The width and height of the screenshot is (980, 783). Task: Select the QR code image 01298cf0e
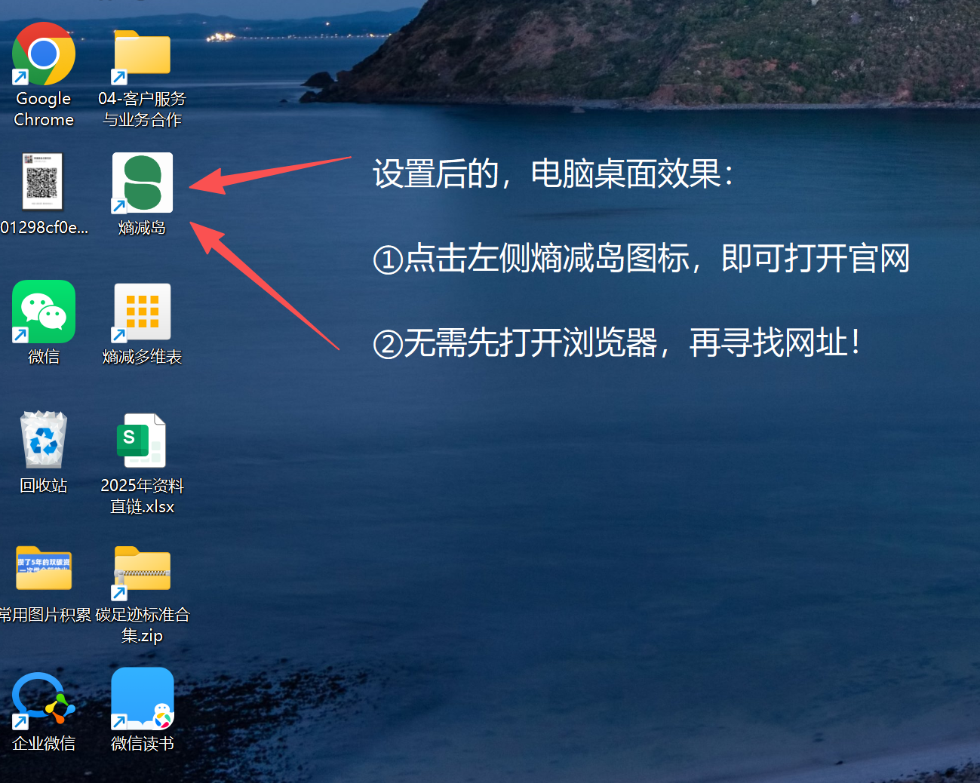pos(43,182)
